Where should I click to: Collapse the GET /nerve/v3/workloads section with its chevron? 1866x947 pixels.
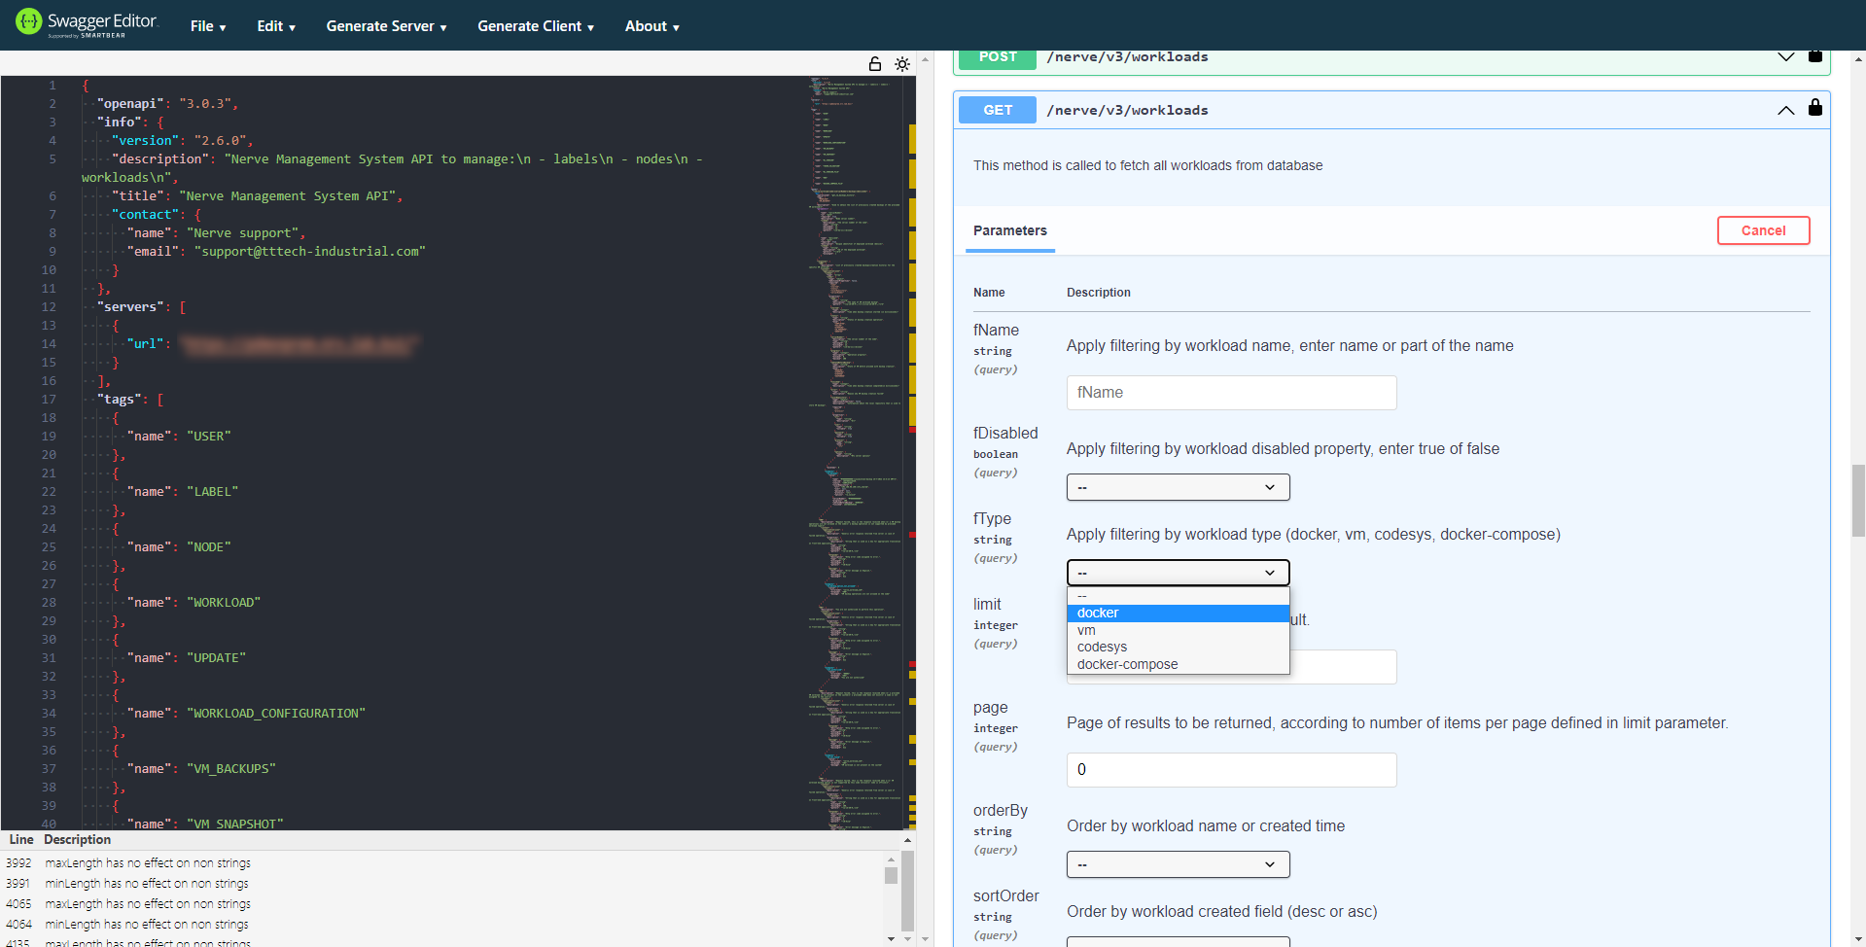1785,110
